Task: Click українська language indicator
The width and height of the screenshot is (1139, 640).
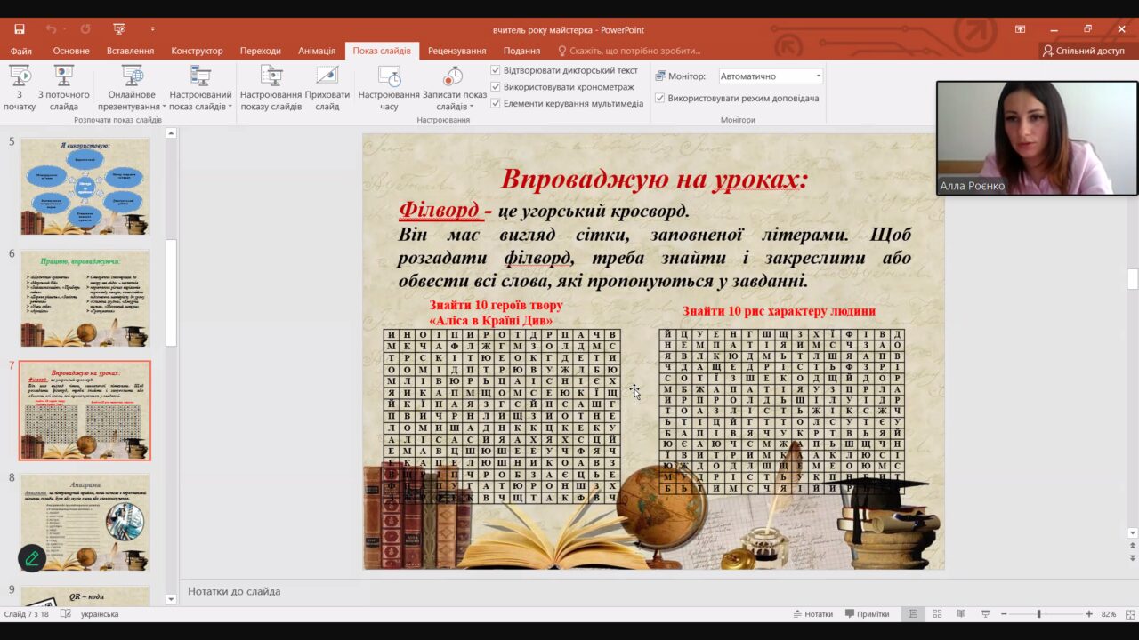Action: pyautogui.click(x=100, y=614)
